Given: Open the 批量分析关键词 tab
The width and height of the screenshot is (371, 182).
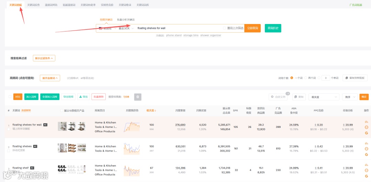Looking at the screenshot, I should pyautogui.click(x=126, y=20).
